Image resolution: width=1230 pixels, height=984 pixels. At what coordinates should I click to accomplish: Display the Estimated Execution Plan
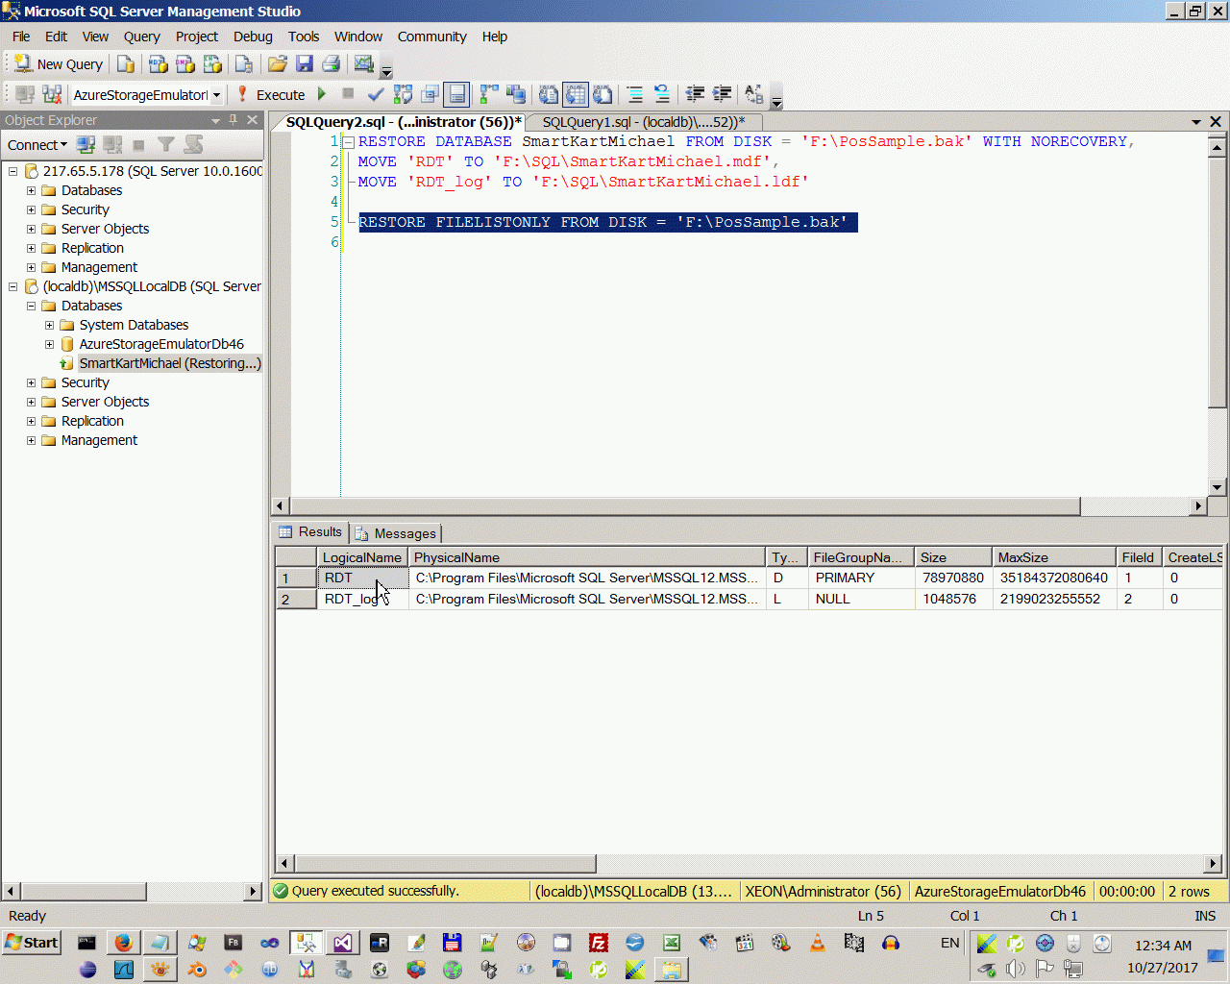pos(403,94)
